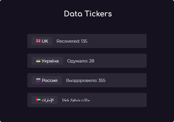Select the Россия country badge label
The height and width of the screenshot is (122, 174).
coord(49,80)
